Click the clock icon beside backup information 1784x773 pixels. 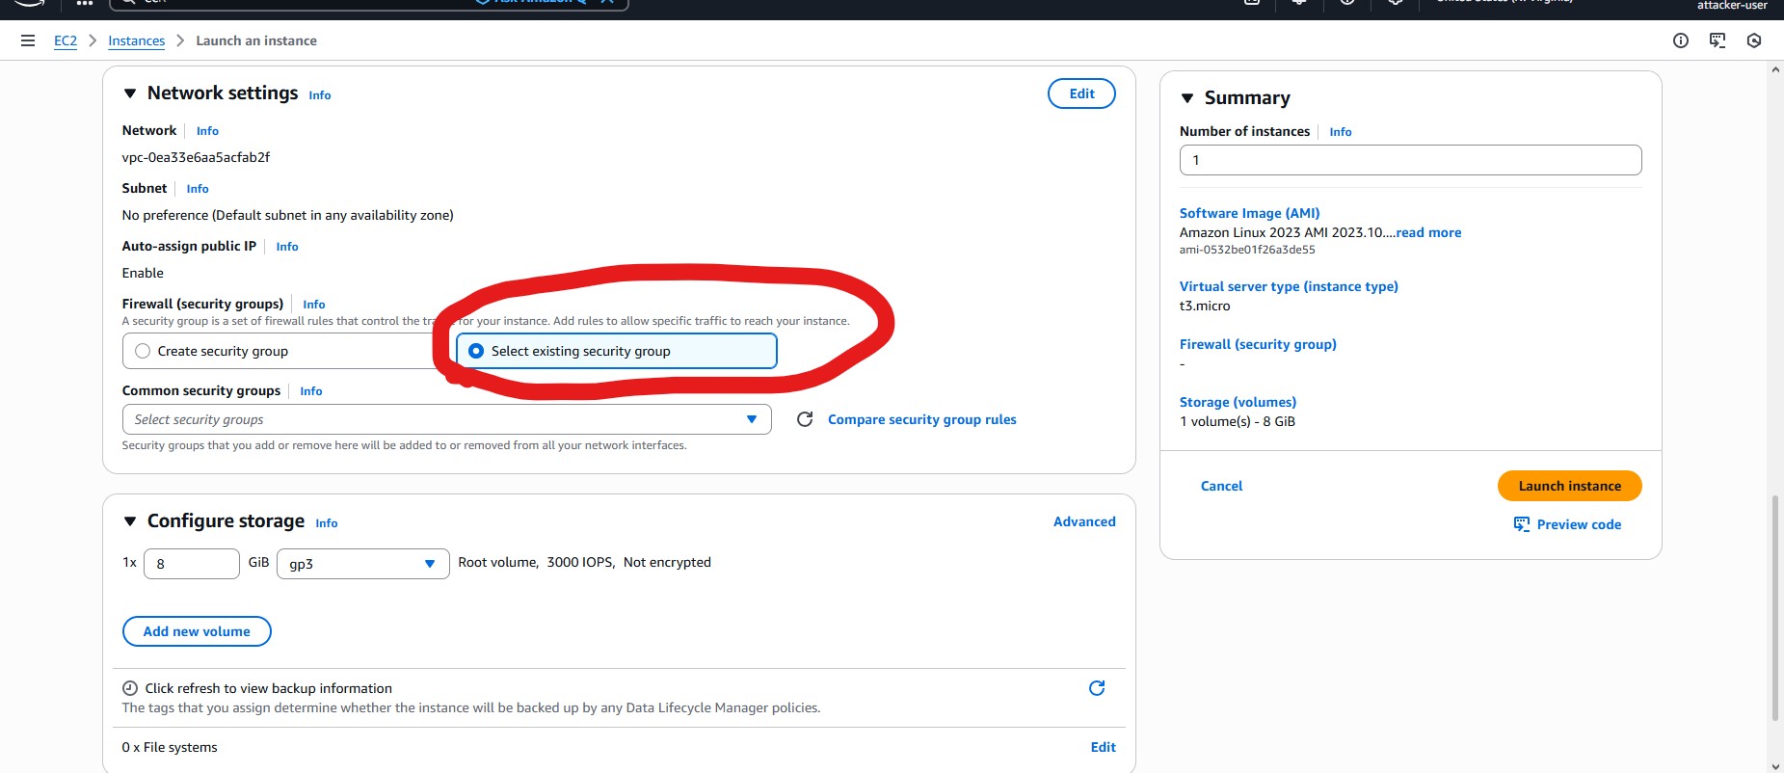click(130, 688)
